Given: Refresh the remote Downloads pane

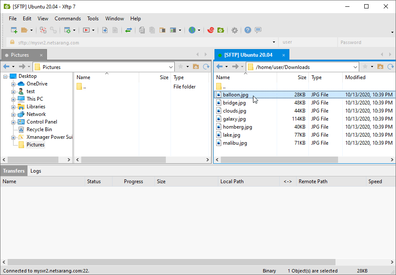Looking at the screenshot, I should 390,67.
